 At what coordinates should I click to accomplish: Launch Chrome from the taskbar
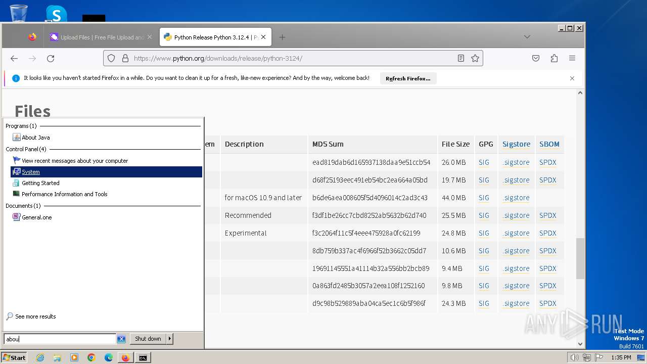91,357
